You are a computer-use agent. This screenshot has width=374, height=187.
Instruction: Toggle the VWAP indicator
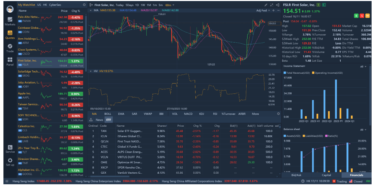[148, 114]
